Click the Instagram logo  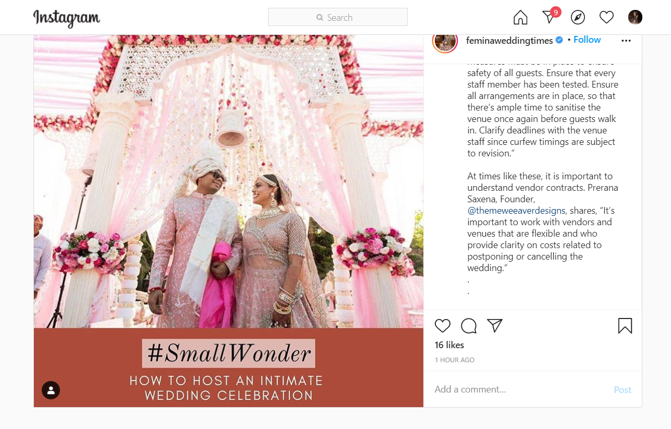tap(67, 18)
